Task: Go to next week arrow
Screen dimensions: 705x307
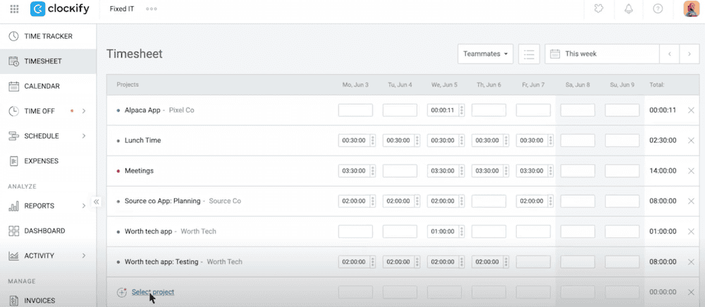Action: click(689, 54)
